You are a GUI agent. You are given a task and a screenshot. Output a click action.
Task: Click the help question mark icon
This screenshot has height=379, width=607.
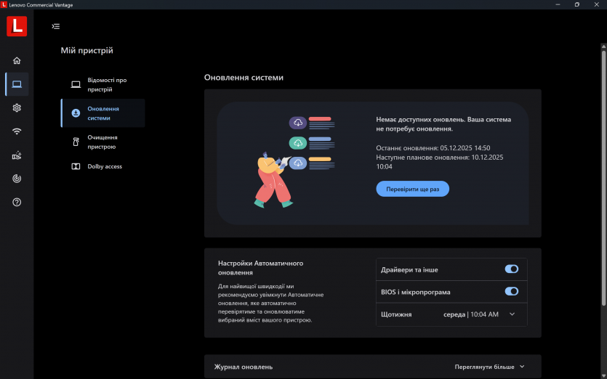[17, 202]
